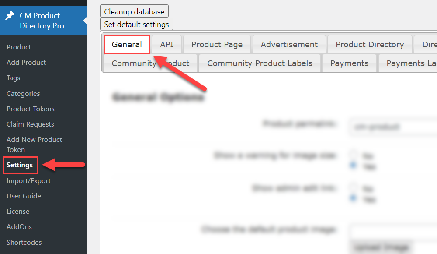Open the Product menu item
The width and height of the screenshot is (437, 254).
point(19,47)
